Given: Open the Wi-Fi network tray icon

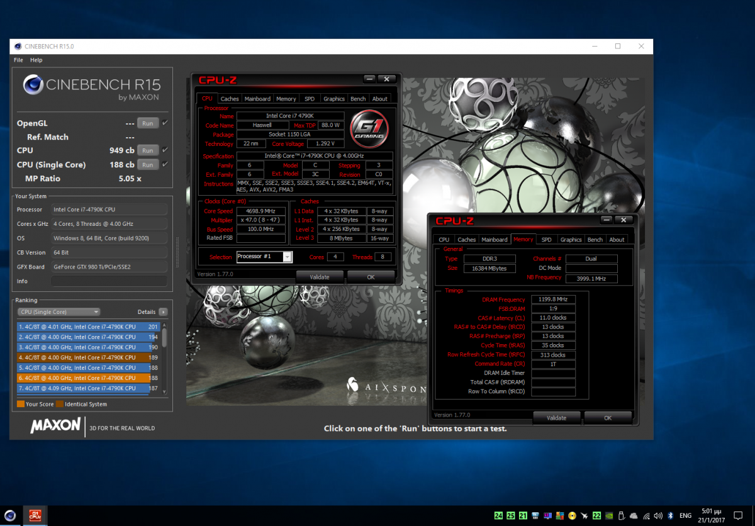Looking at the screenshot, I should 646,516.
